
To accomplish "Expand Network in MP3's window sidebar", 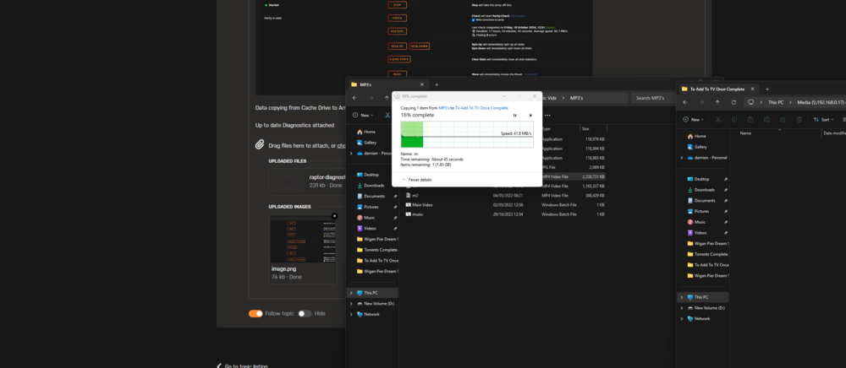I will 351,315.
